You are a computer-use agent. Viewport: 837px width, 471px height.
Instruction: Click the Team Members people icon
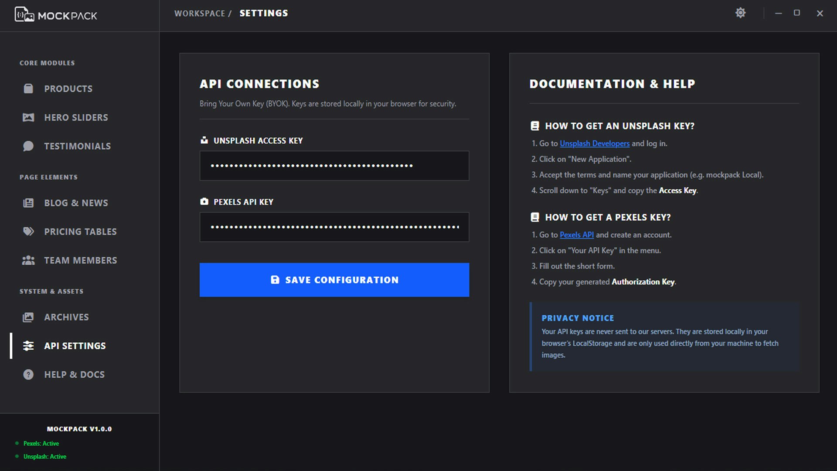pos(28,260)
